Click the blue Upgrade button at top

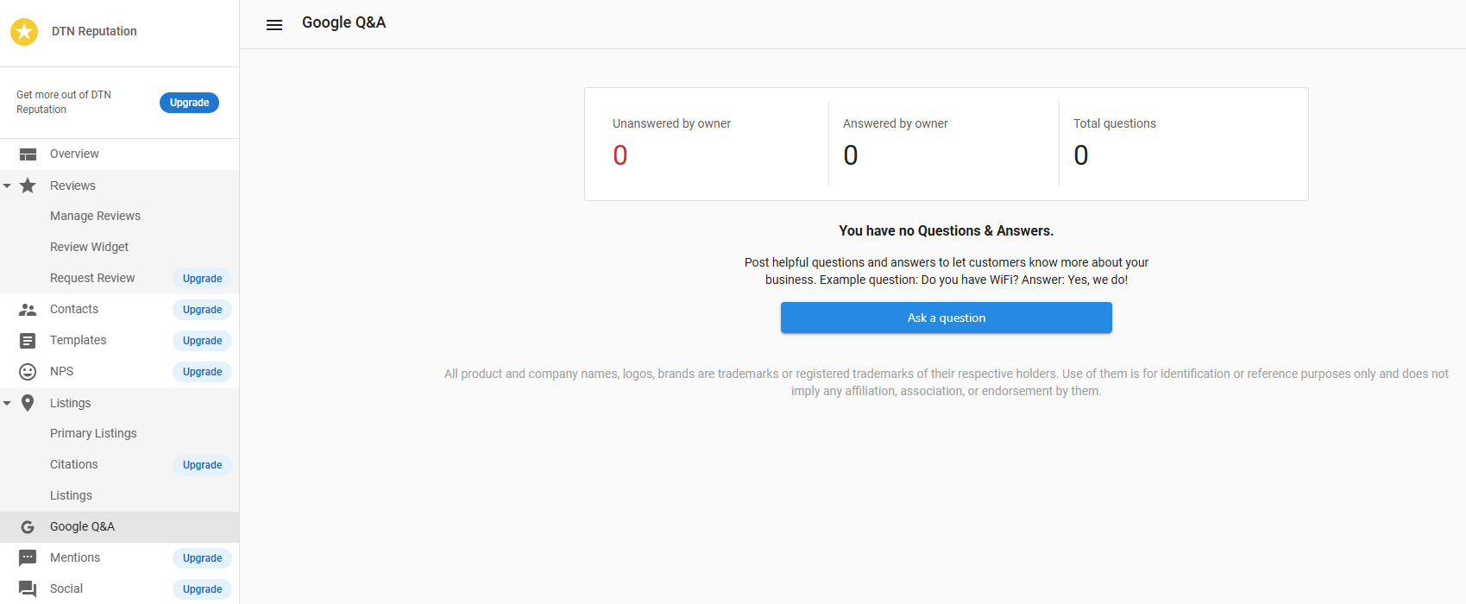[x=189, y=103]
